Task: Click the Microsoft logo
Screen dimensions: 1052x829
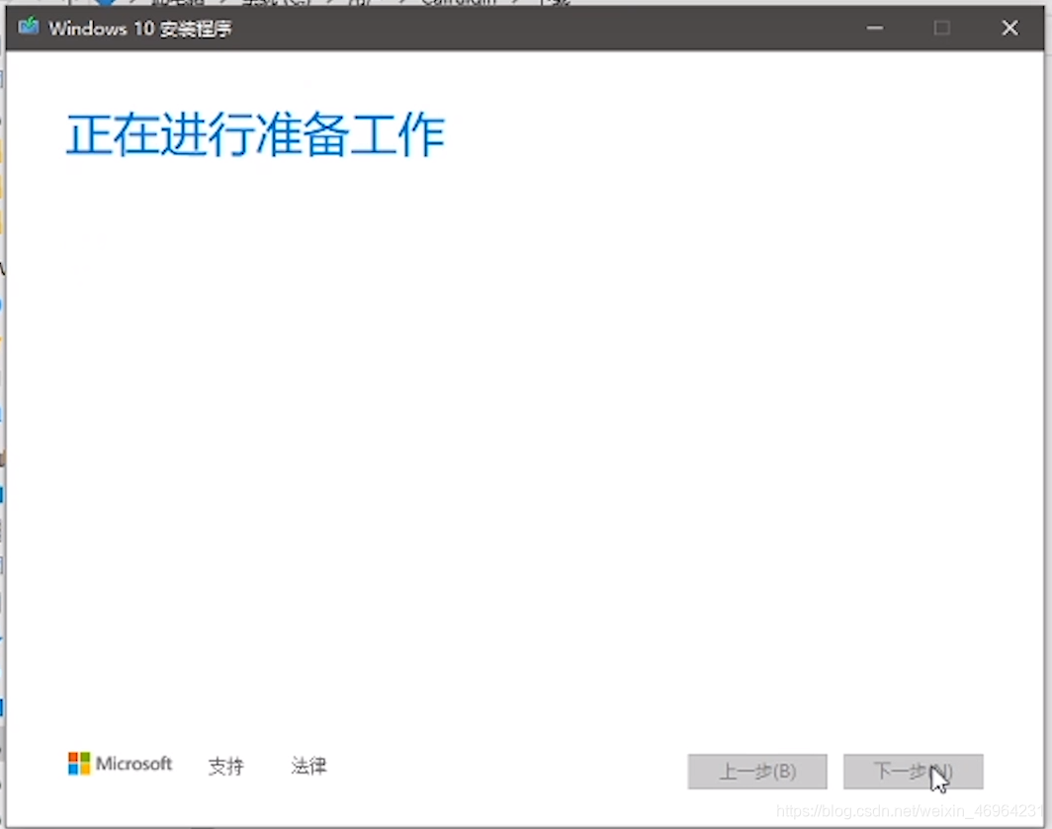Action: point(120,763)
